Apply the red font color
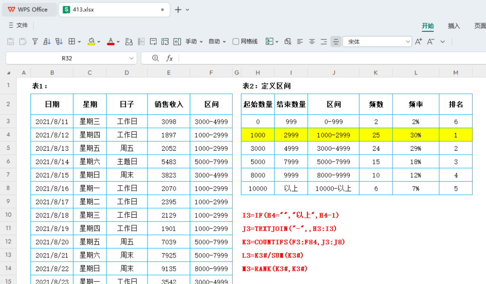486x284 pixels. [111, 42]
